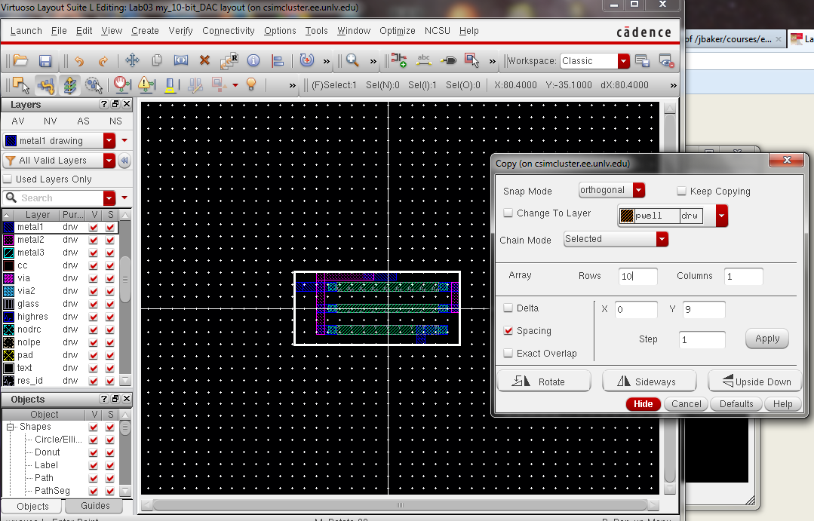Open the Verify menu
Viewport: 814px width, 521px height.
(x=180, y=31)
